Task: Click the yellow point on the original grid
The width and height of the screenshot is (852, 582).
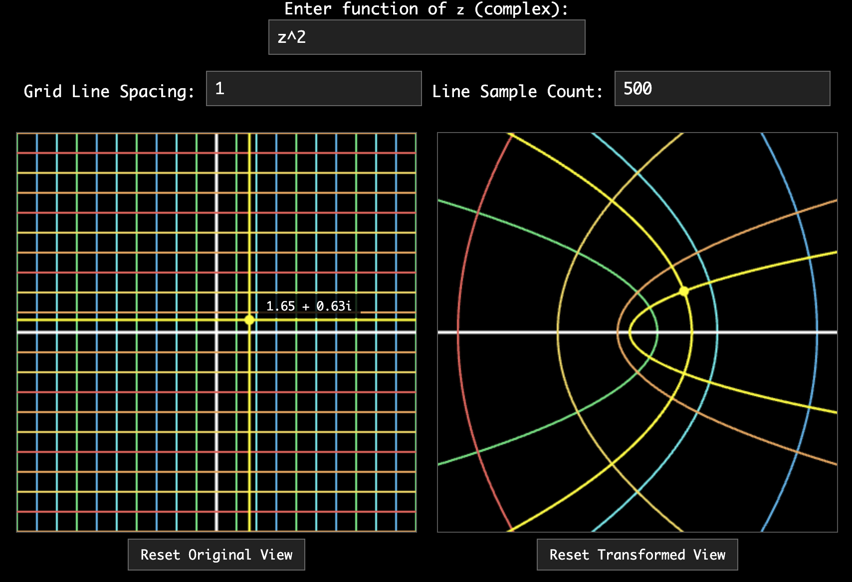Action: point(249,320)
